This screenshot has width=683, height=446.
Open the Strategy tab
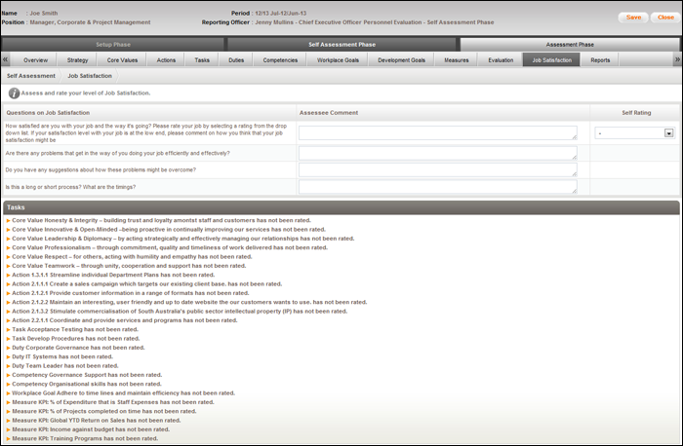77,60
